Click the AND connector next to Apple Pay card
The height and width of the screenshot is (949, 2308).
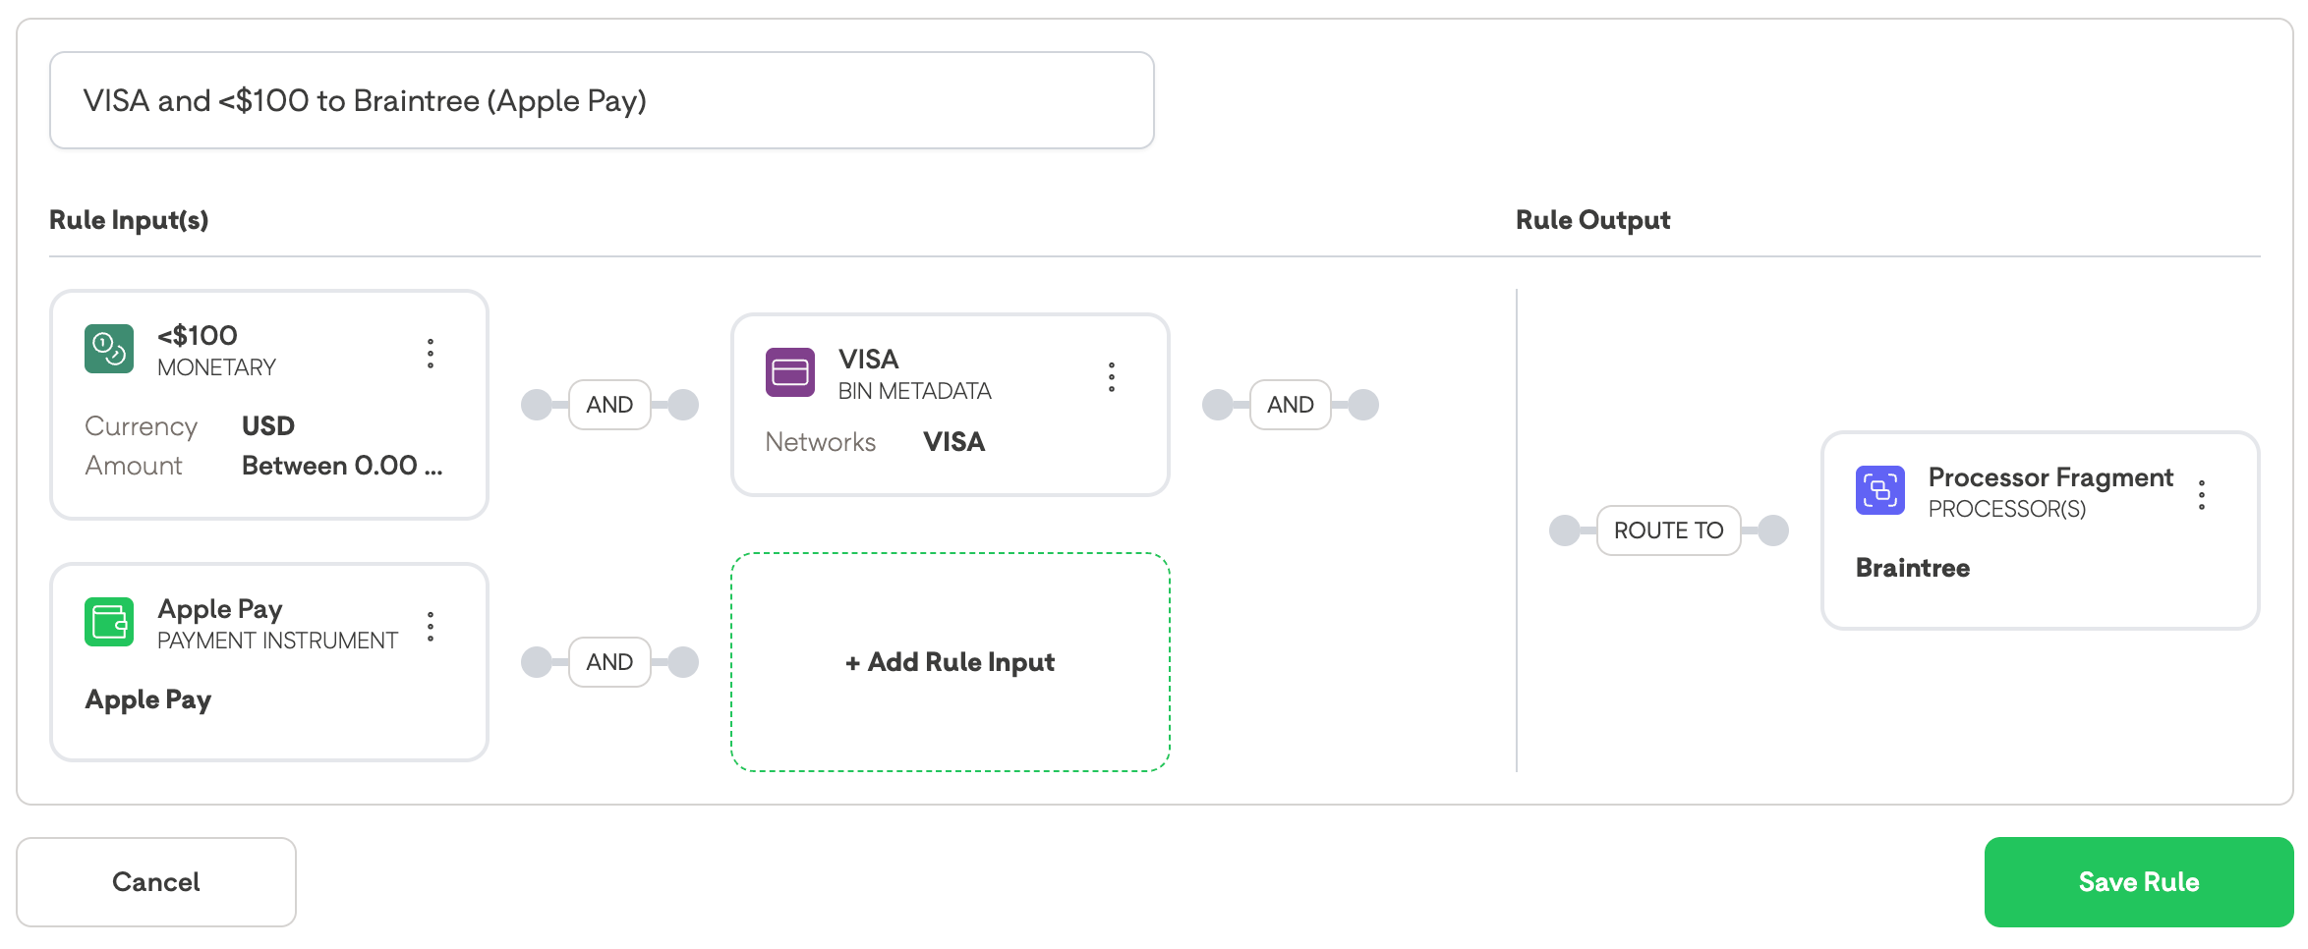(x=609, y=662)
